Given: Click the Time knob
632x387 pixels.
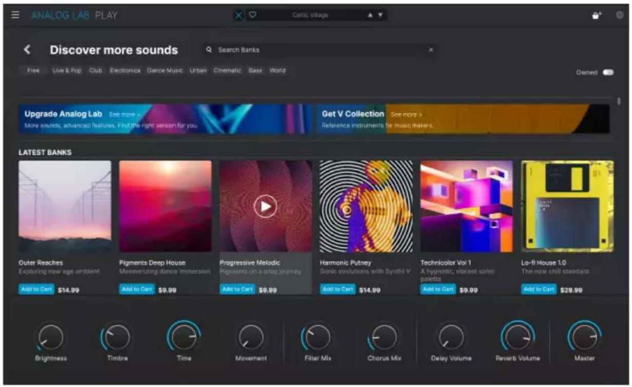Looking at the screenshot, I should coord(184,337).
